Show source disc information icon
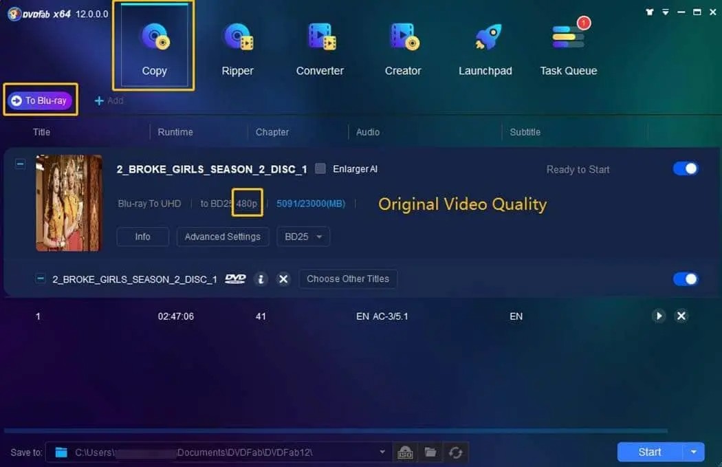Screen dimensions: 722x467 pyautogui.click(x=261, y=279)
